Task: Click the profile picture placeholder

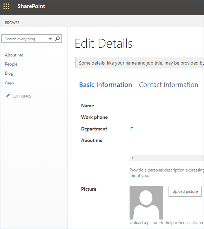Action: [146, 203]
